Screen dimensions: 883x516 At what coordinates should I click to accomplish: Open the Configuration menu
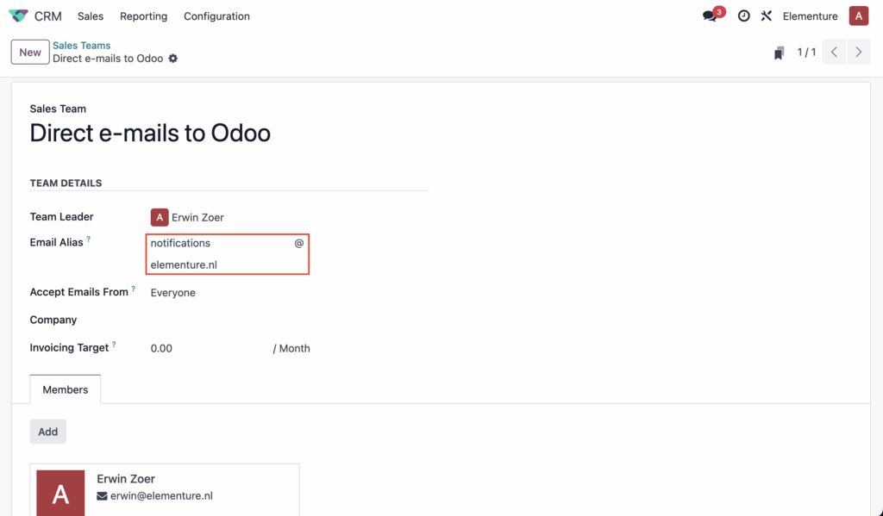coord(216,16)
